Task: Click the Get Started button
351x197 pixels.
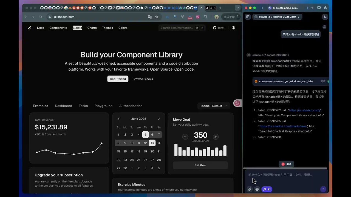Action: click(118, 79)
